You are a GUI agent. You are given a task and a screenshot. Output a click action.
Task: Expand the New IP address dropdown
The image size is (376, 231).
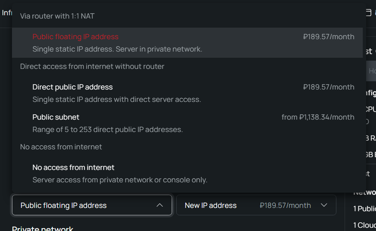tap(256, 205)
